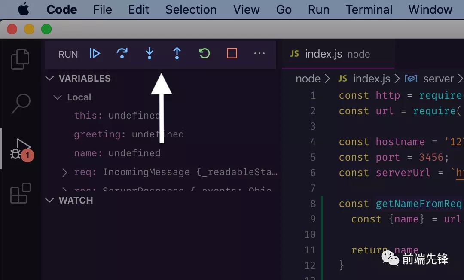This screenshot has height=280, width=464.
Task: Click the Step Into debug icon
Action: (x=150, y=54)
